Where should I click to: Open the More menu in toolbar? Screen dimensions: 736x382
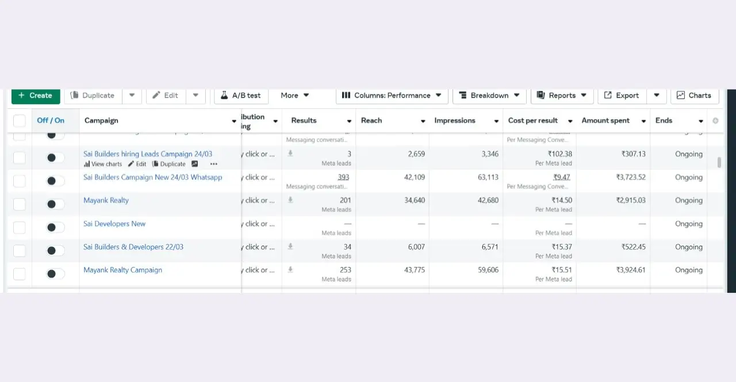point(294,96)
